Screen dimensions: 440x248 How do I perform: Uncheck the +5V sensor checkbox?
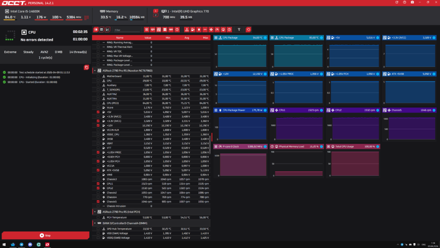point(98,112)
